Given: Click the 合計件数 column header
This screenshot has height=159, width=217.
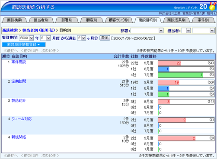Looking at the screenshot, I should 121,56.
